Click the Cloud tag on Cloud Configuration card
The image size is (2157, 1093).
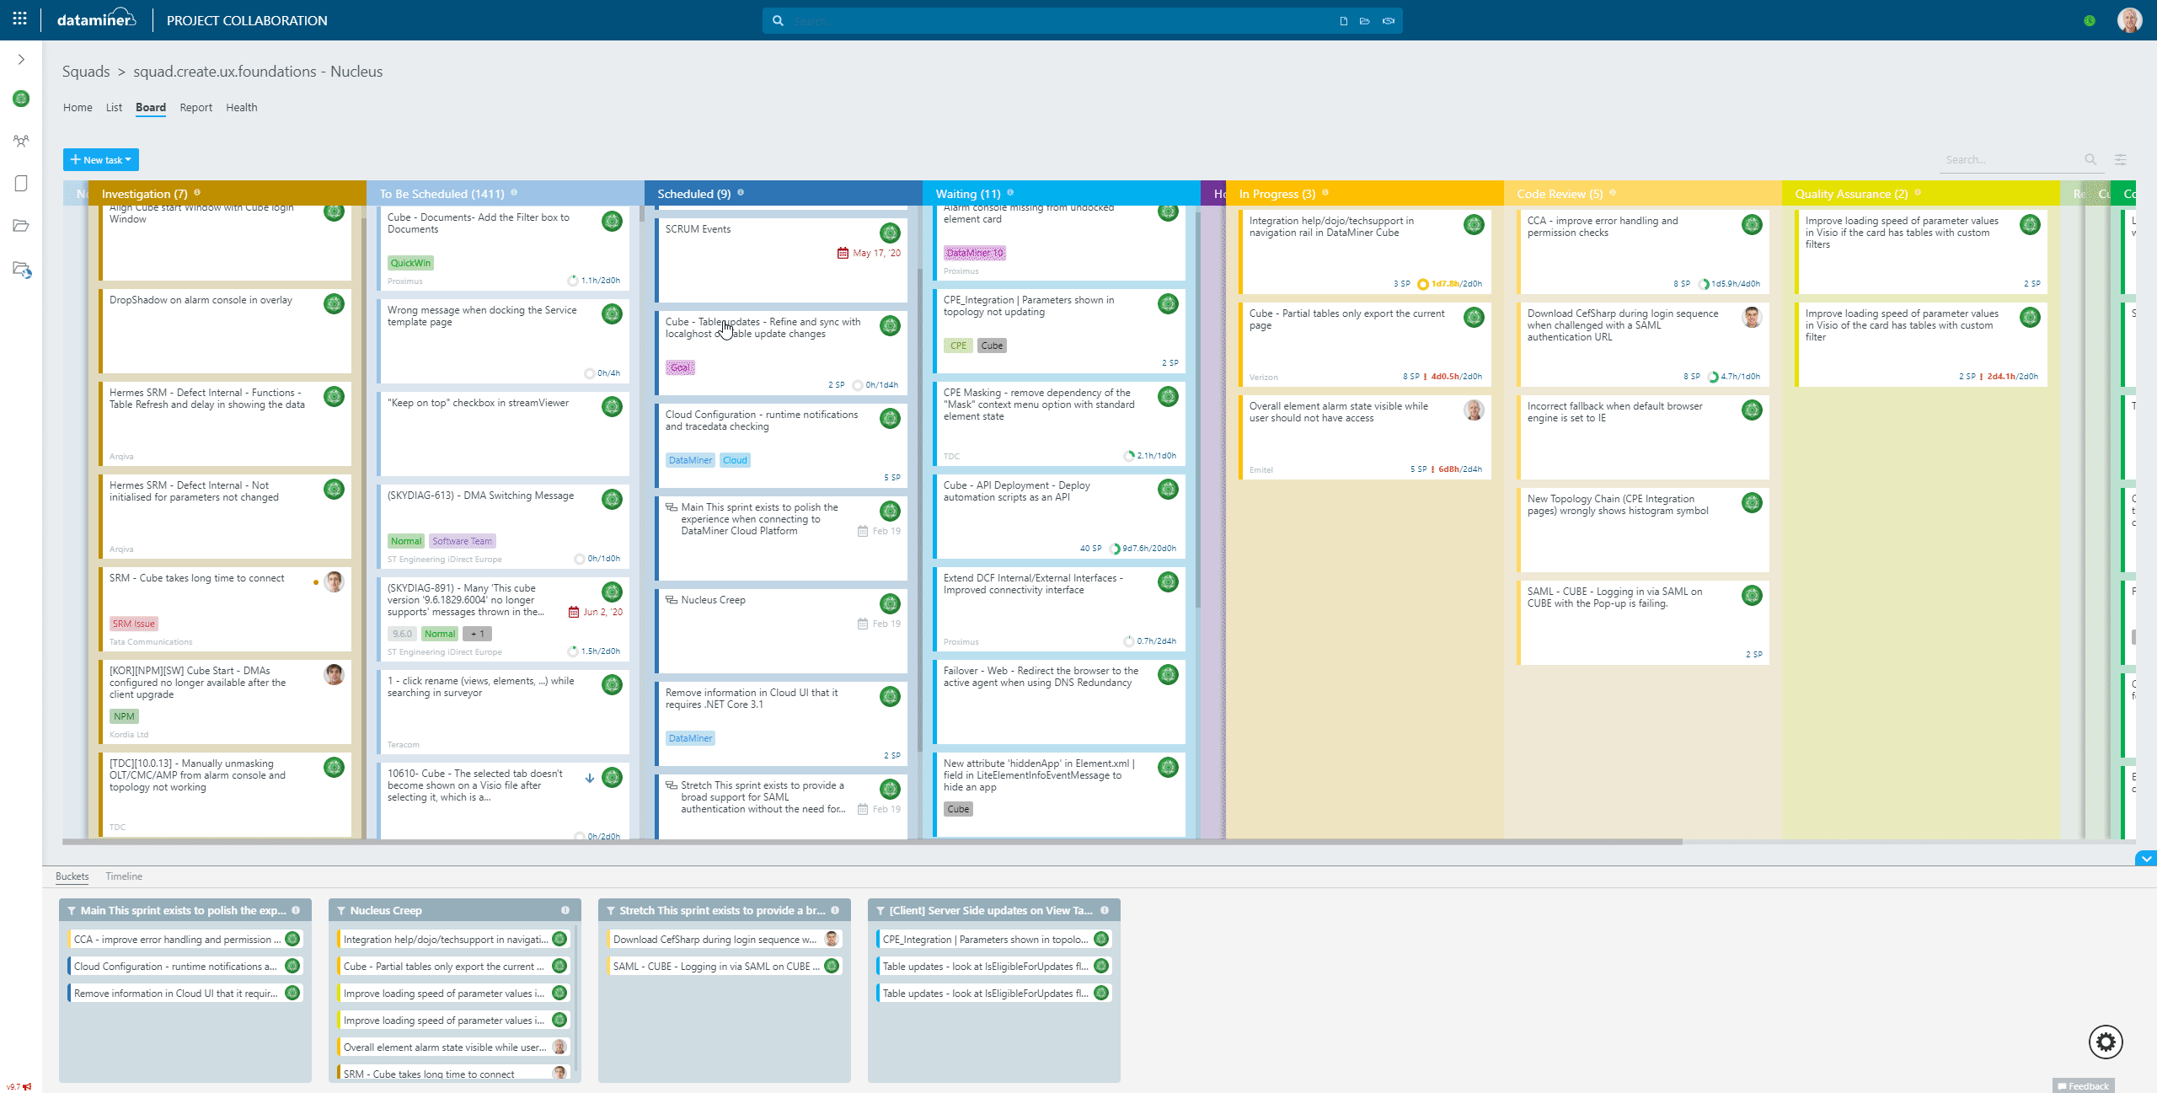tap(735, 460)
